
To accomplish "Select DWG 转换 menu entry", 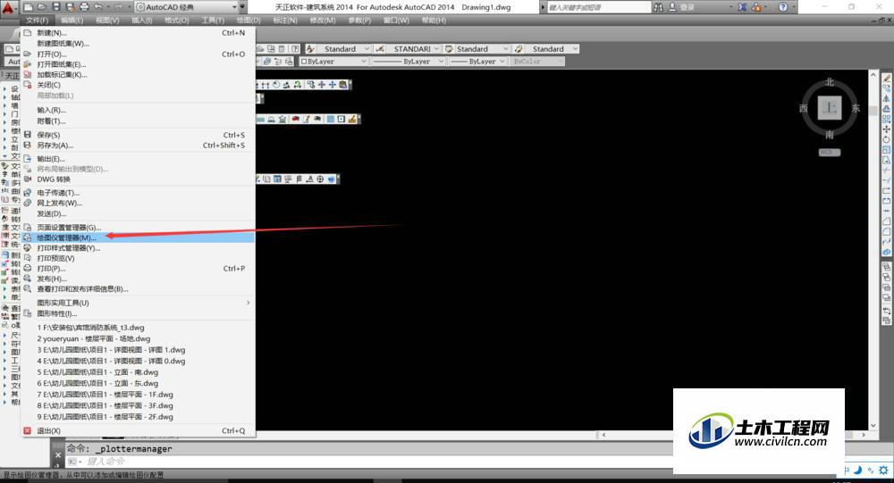I will tap(138, 179).
